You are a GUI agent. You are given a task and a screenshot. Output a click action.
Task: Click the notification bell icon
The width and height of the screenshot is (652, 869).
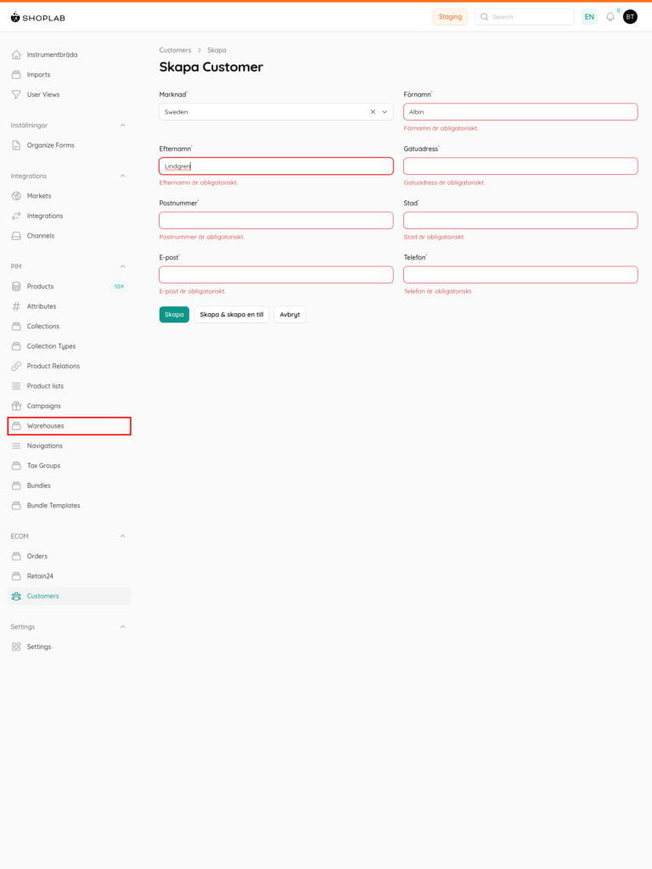610,17
